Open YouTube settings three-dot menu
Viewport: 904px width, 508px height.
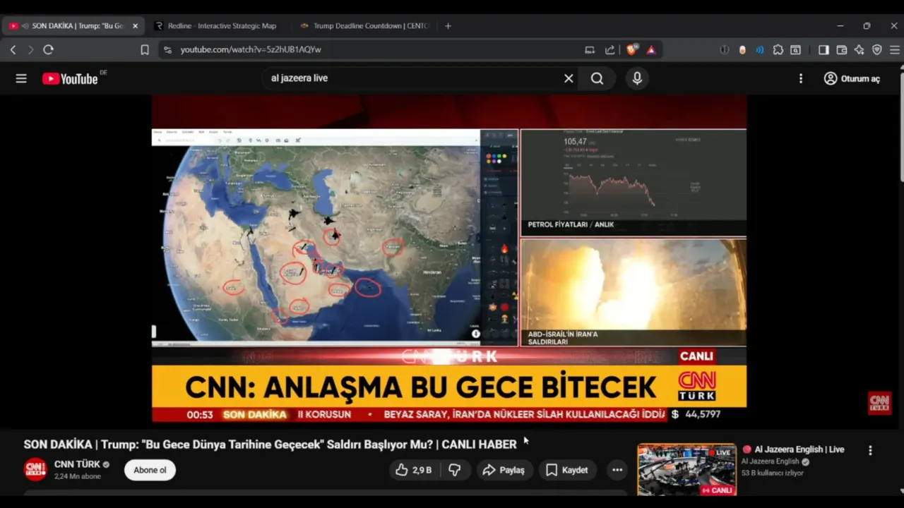pos(801,78)
